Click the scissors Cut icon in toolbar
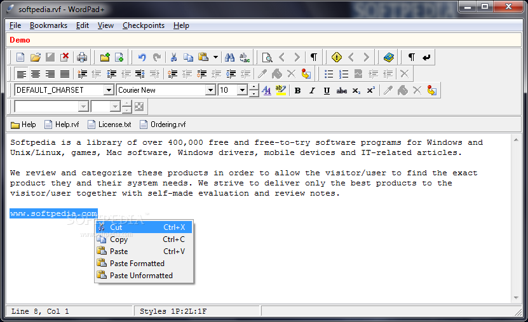 [173, 57]
